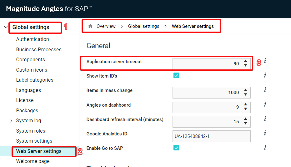This screenshot has width=291, height=167.
Task: Collapse the Global settings section chevron
Action: coord(6,27)
